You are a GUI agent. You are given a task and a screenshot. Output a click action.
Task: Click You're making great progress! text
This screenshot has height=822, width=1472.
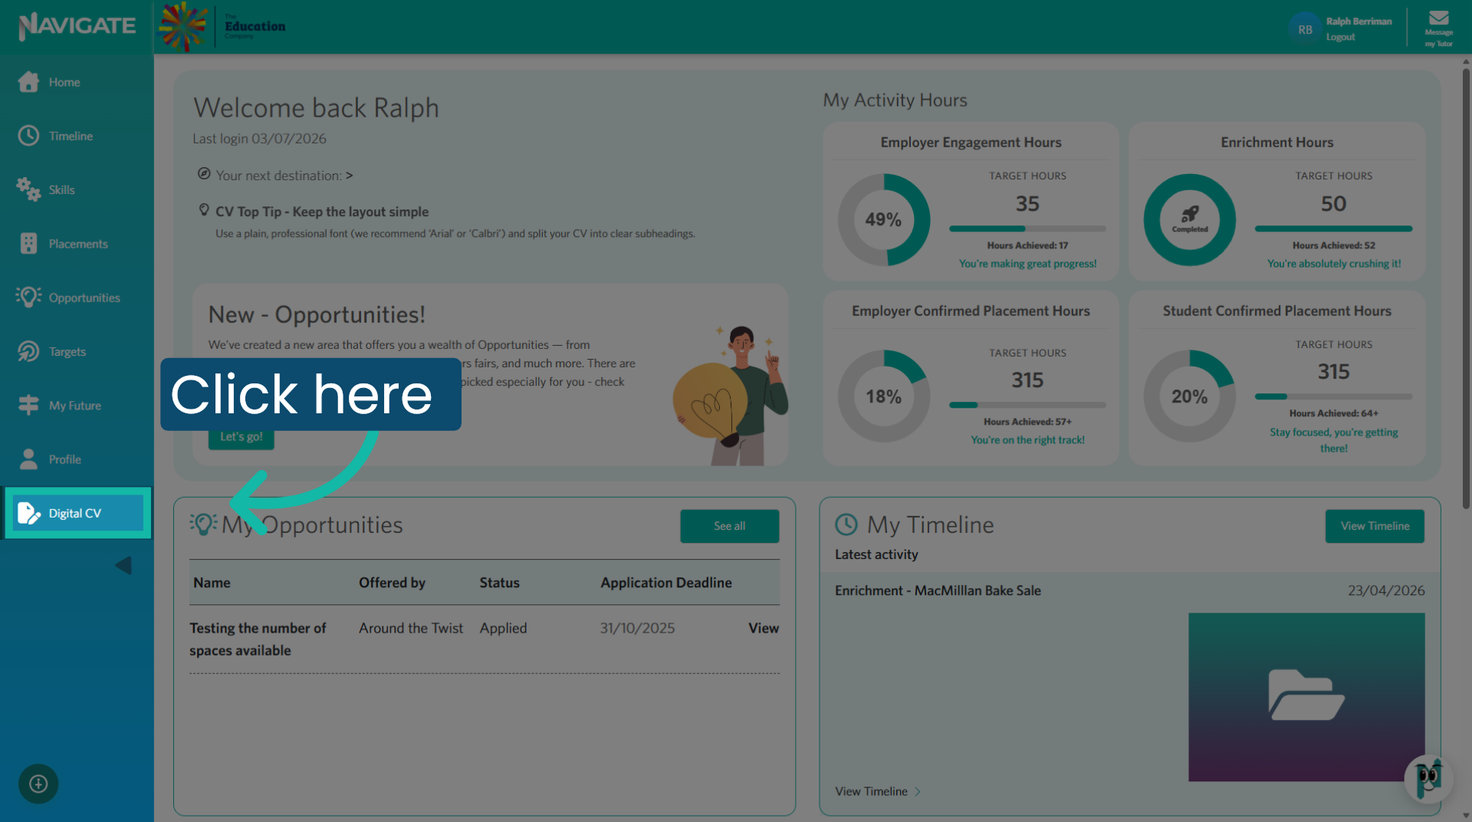pos(1027,264)
